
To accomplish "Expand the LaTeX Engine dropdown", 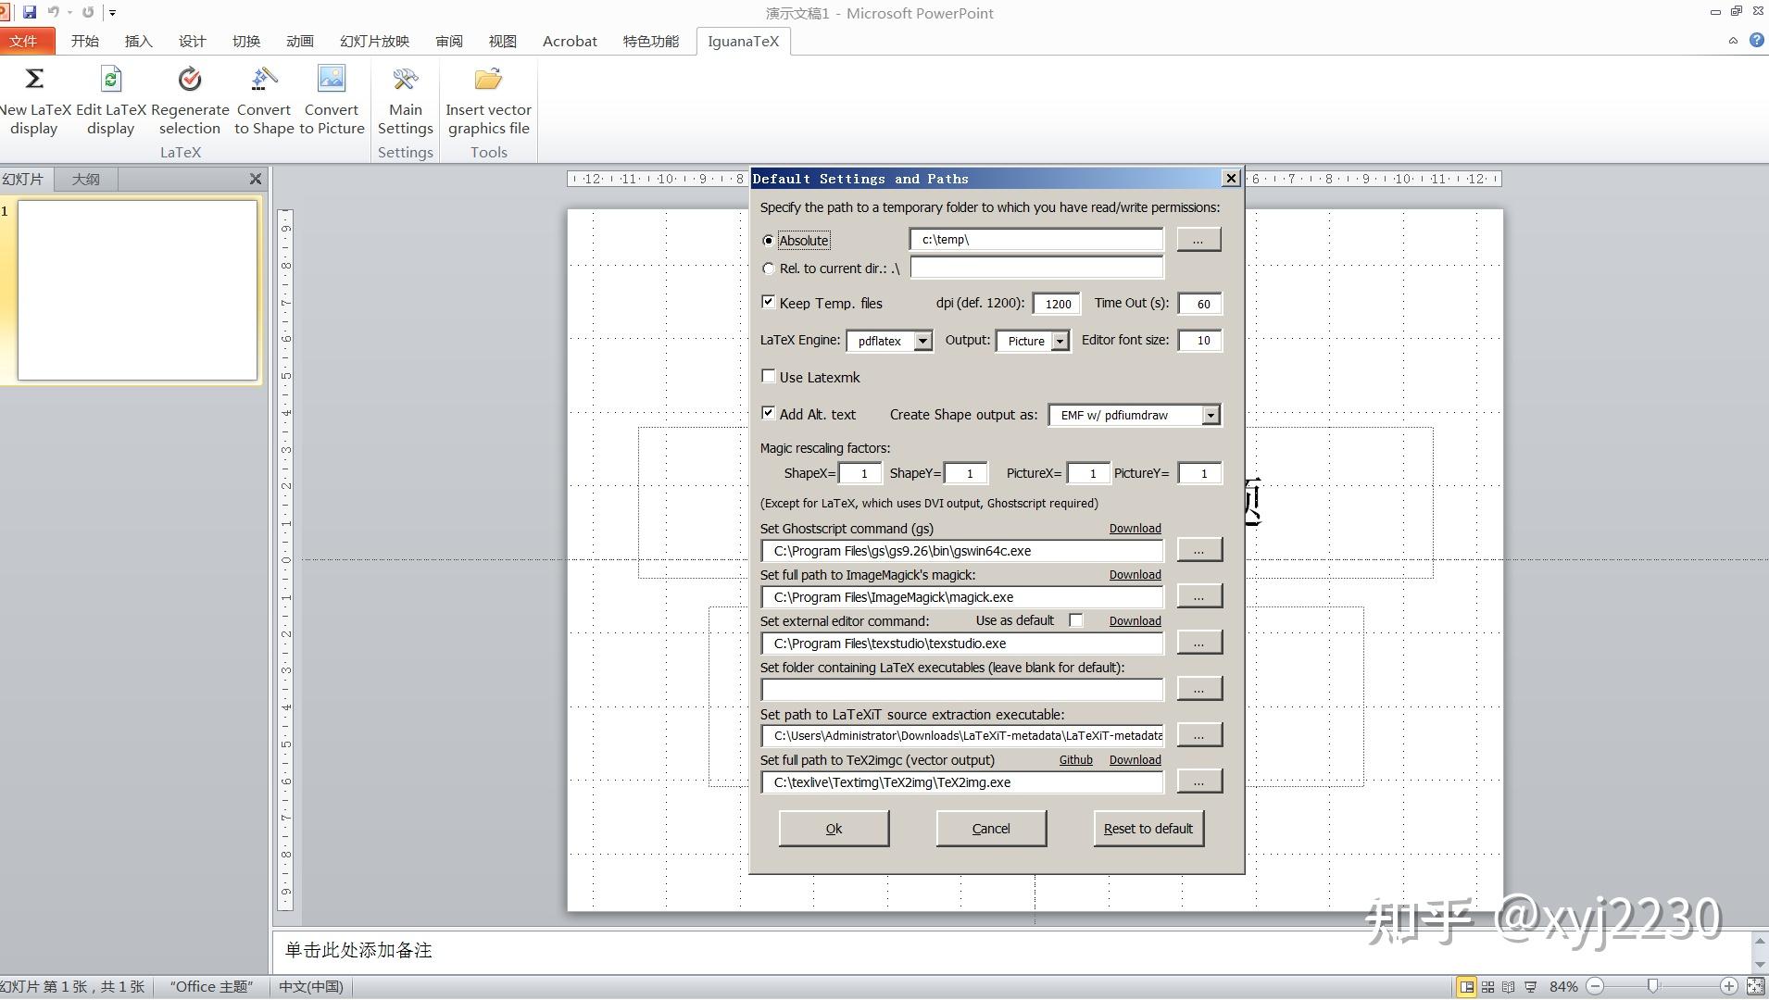I will (922, 342).
